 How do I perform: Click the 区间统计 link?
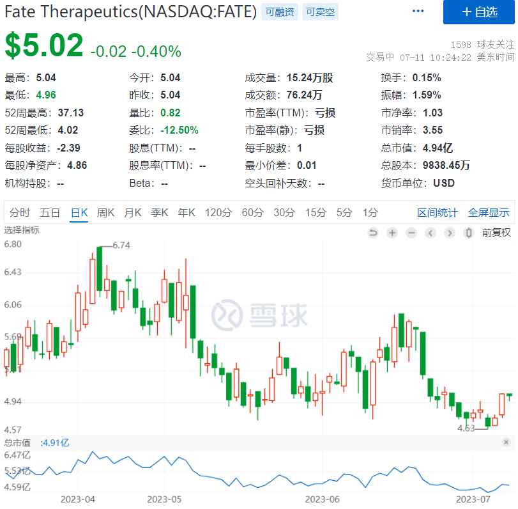(438, 212)
